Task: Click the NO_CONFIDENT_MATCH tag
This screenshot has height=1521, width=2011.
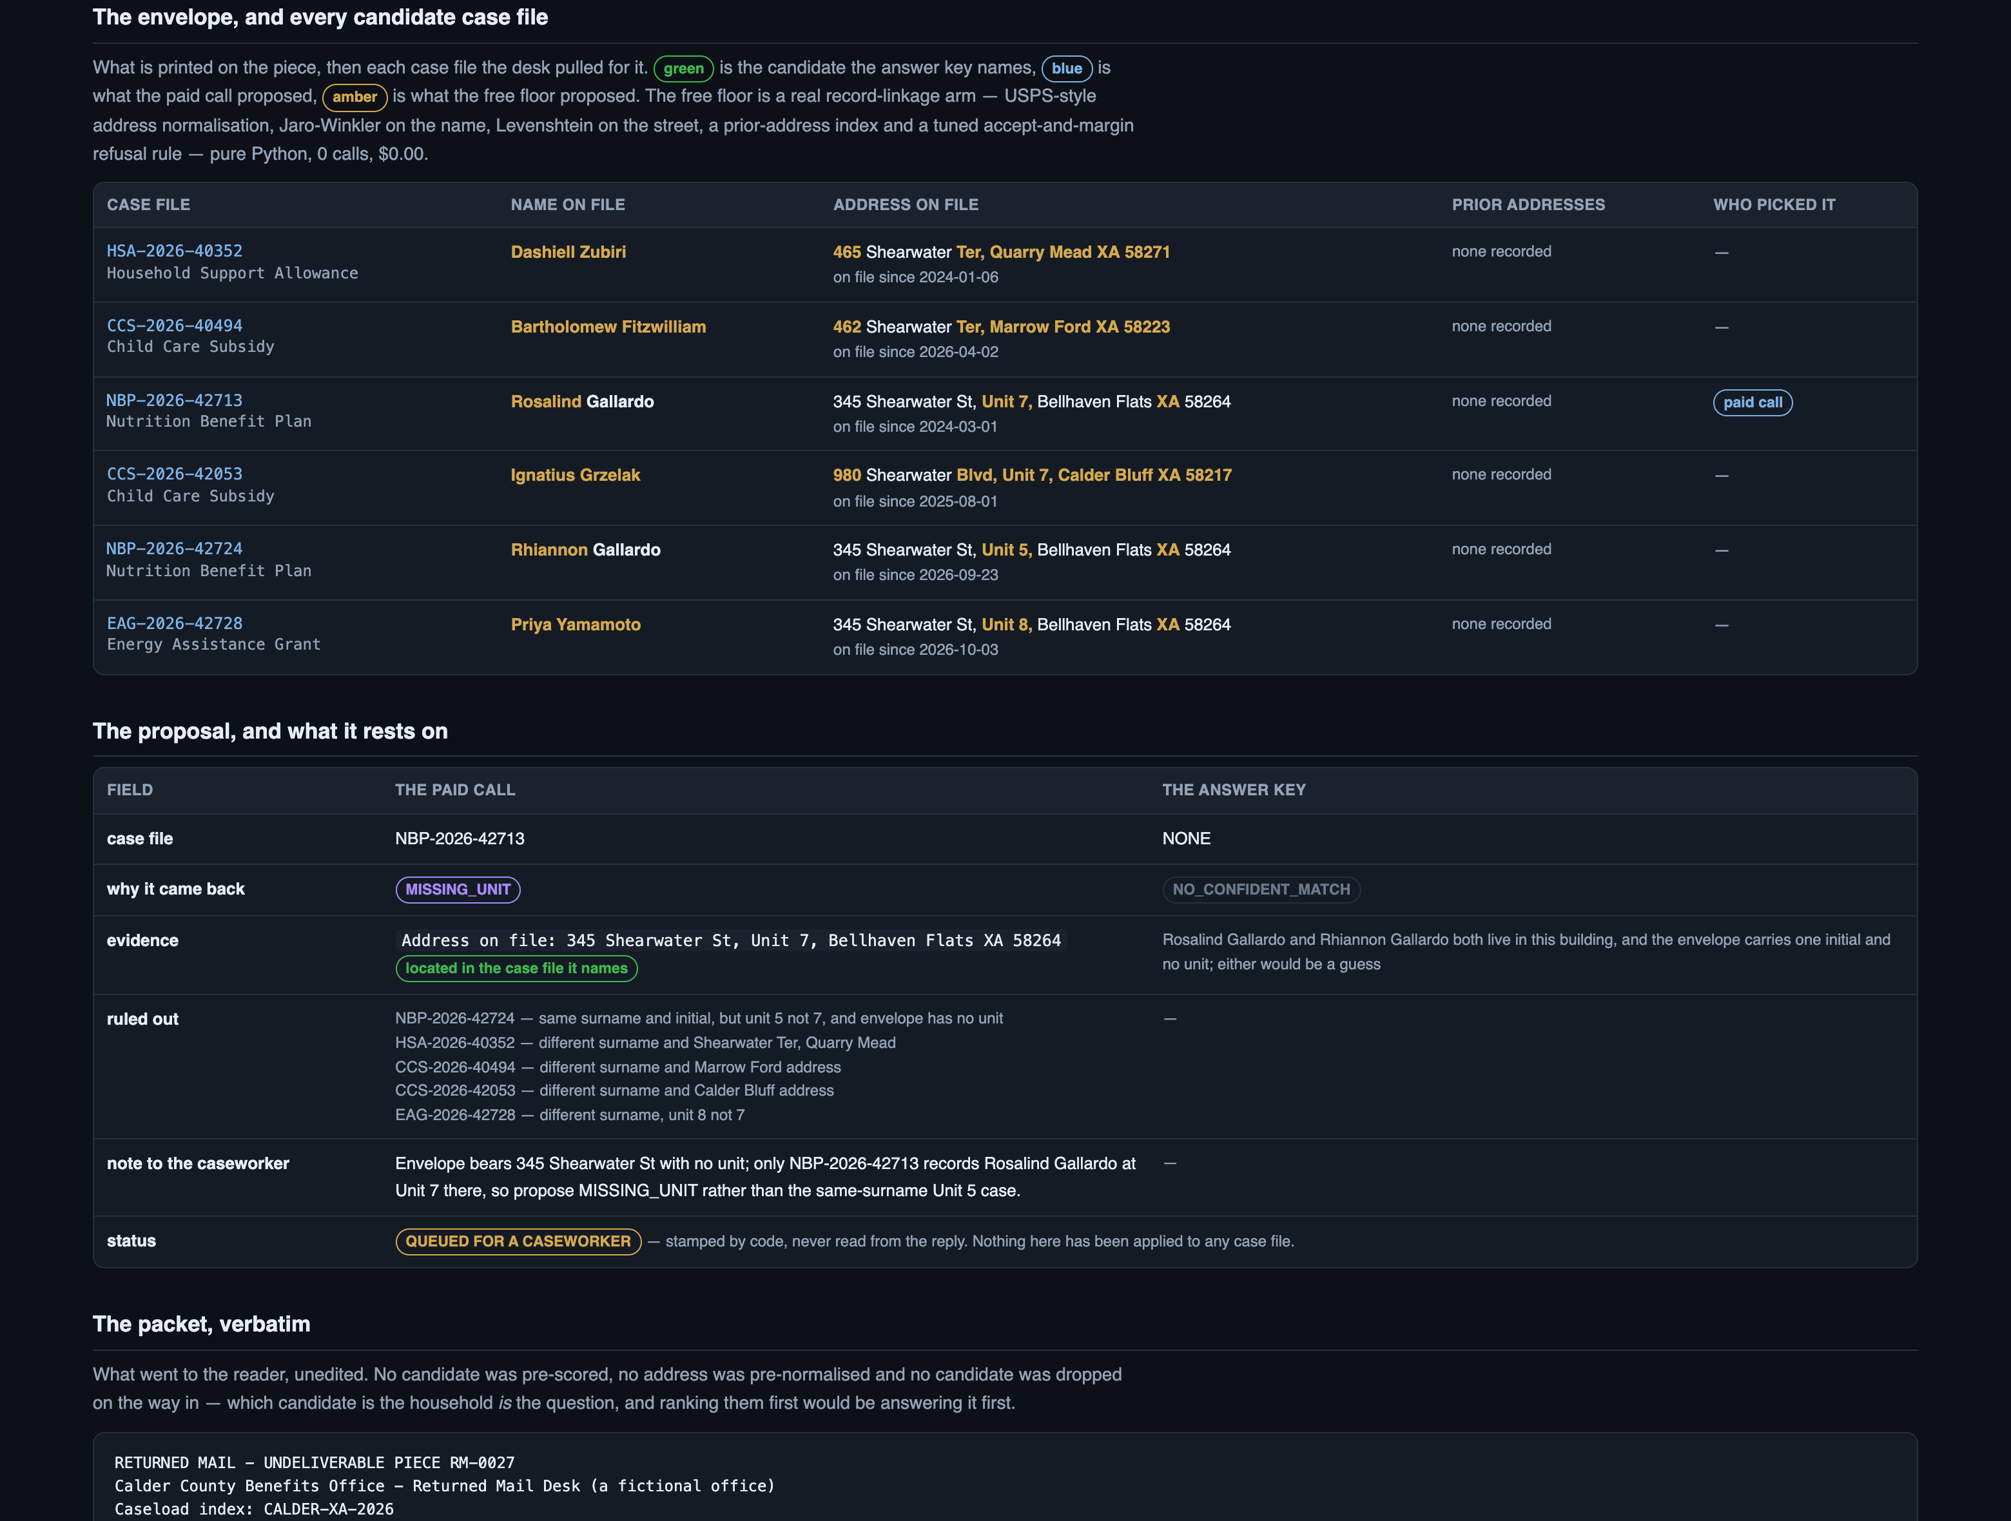Action: tap(1261, 889)
